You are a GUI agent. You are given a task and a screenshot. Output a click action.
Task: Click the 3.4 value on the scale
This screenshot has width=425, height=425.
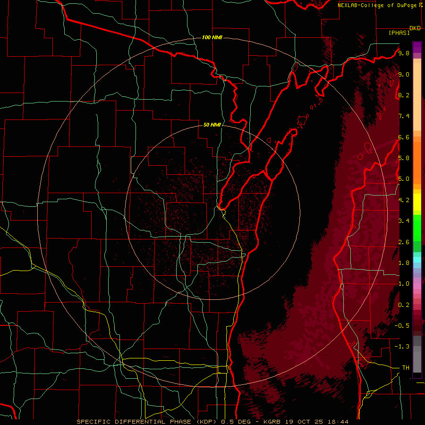(x=404, y=221)
